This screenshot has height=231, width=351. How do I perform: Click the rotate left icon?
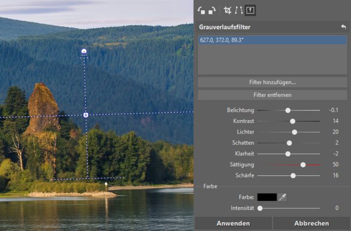point(201,11)
